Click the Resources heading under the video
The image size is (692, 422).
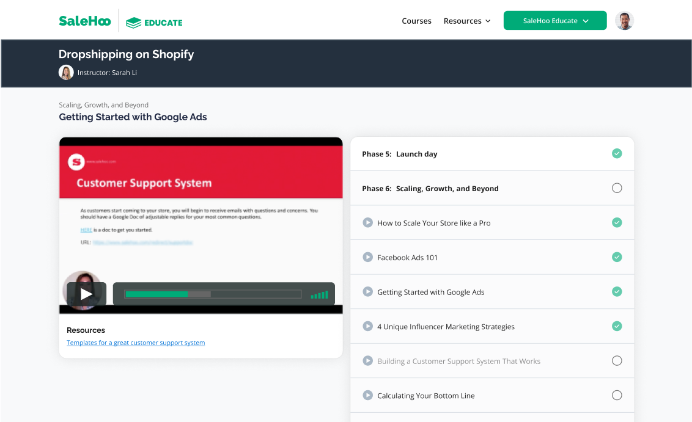coord(86,330)
